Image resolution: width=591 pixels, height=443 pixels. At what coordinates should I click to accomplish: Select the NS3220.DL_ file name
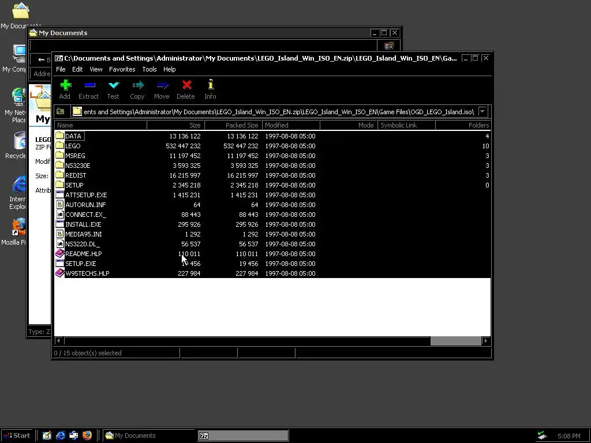[x=83, y=244]
